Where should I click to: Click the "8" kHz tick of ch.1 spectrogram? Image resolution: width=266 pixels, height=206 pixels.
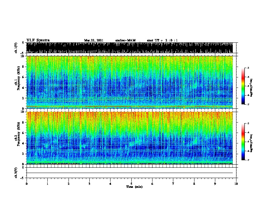(x=24, y=67)
